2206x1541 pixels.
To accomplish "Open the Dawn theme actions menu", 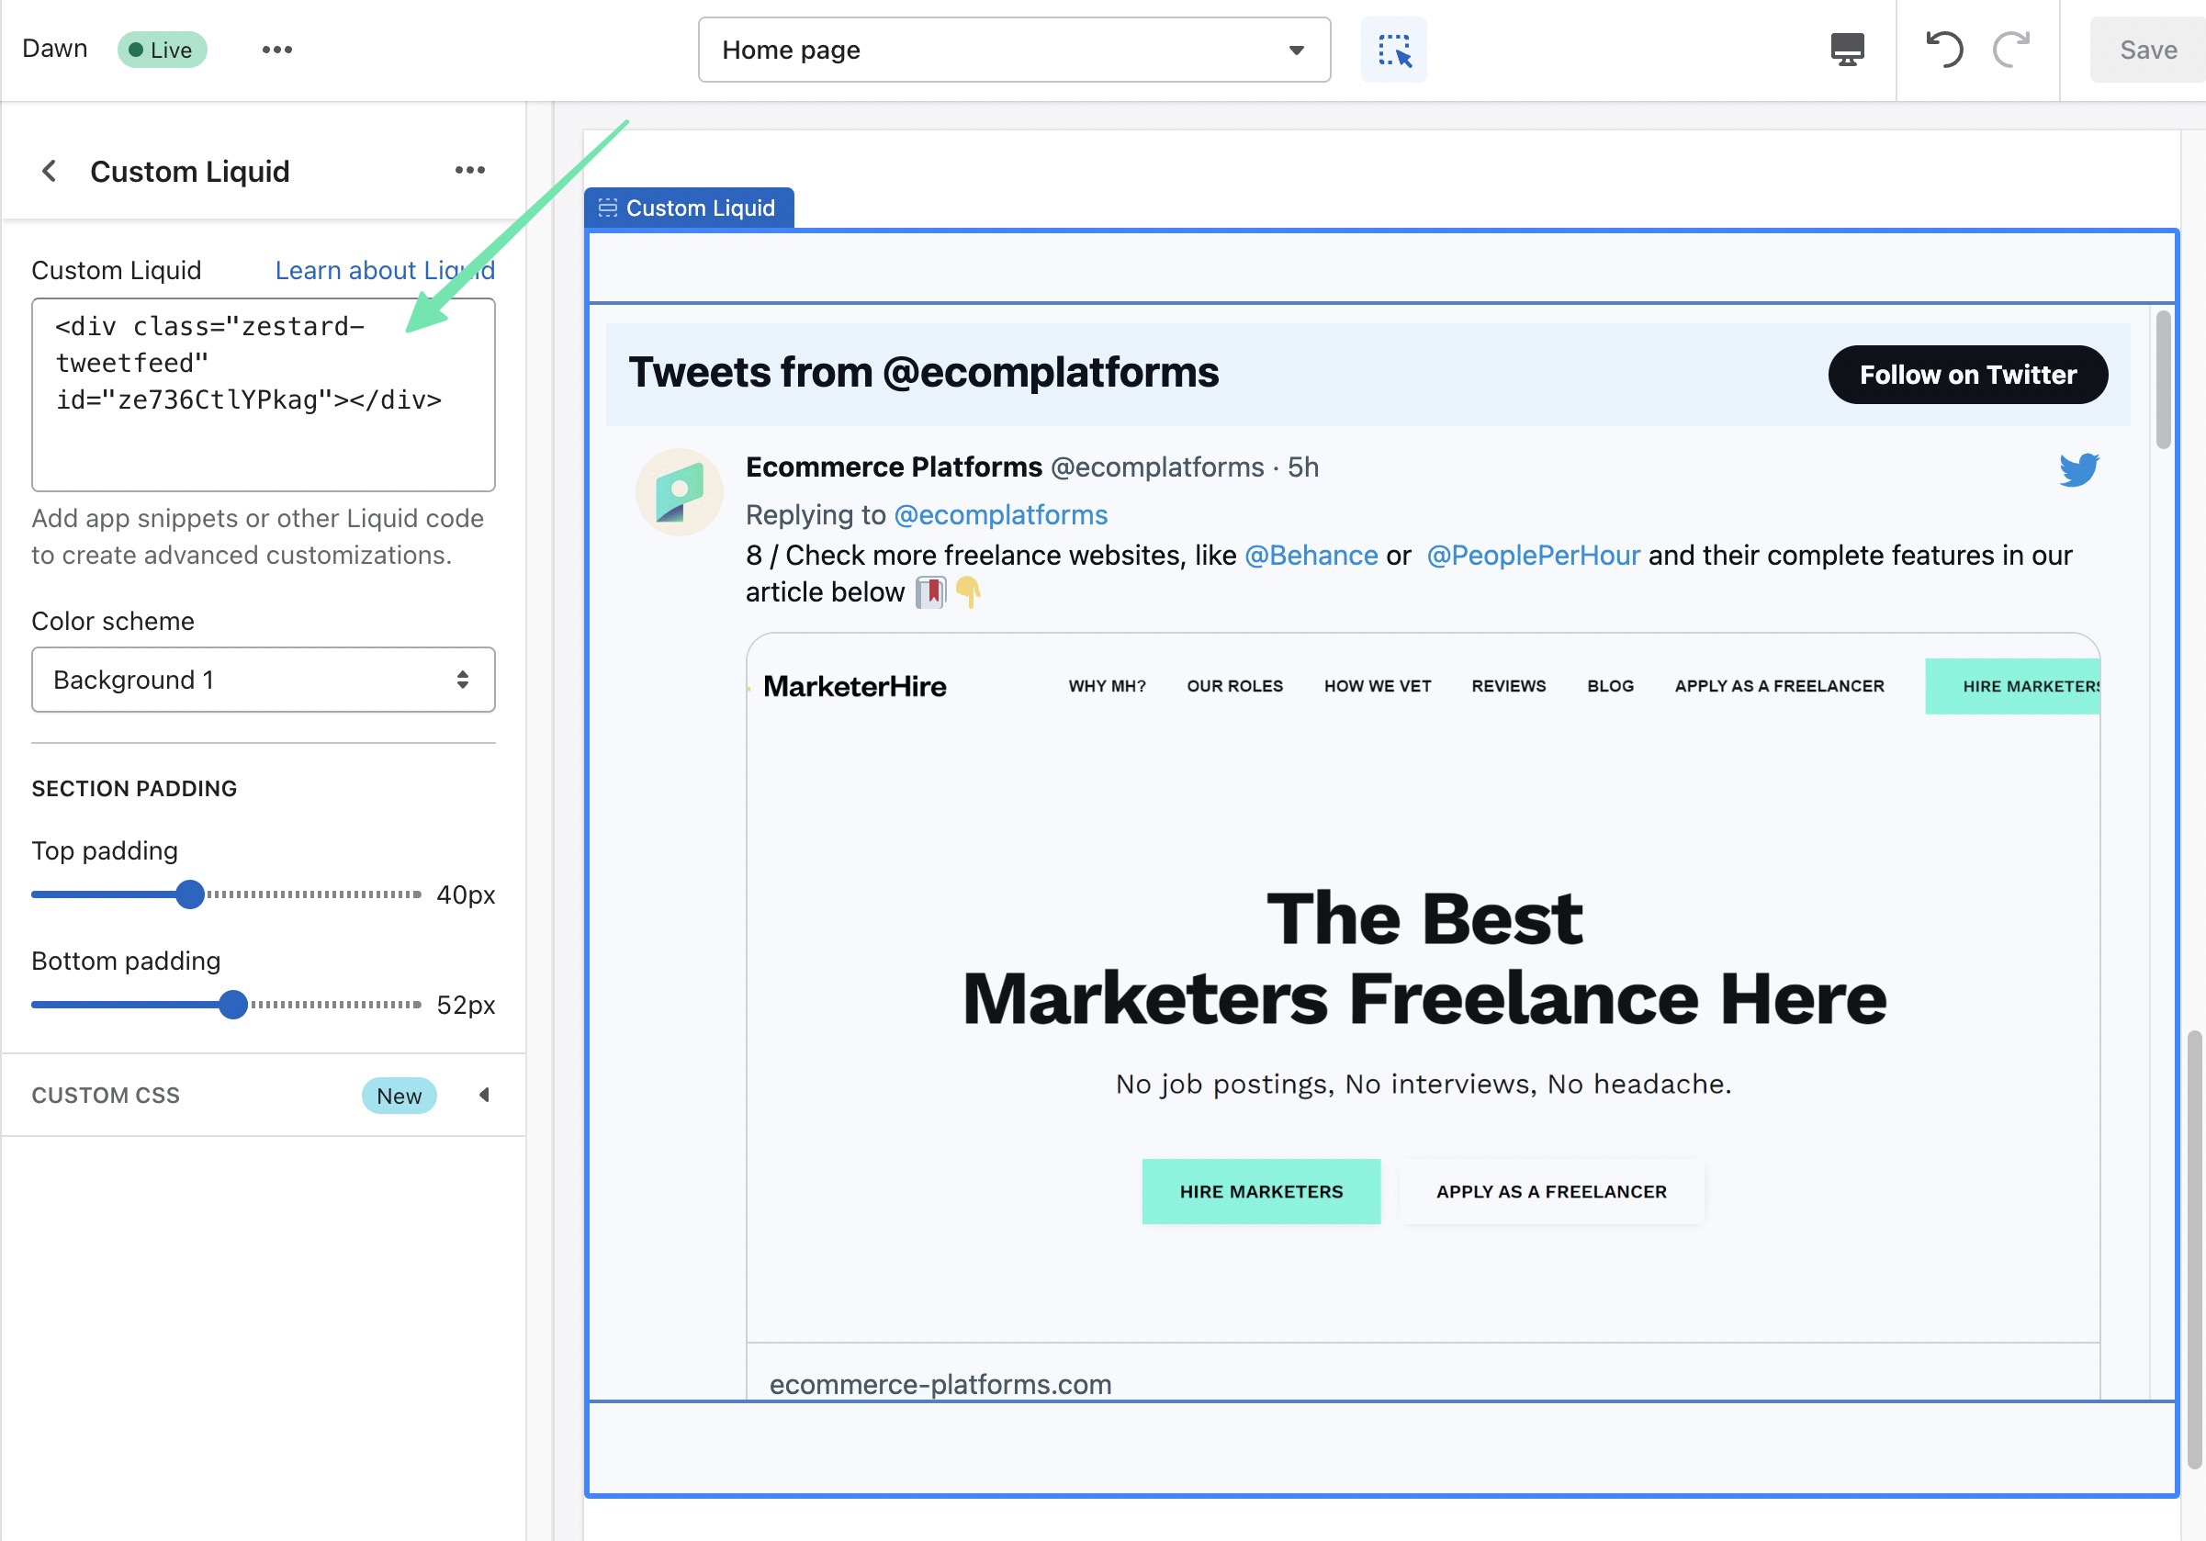I will coord(276,49).
